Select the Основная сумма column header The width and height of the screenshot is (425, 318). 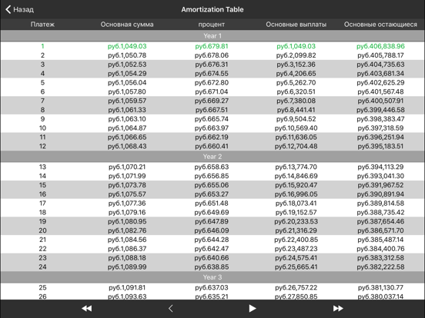127,25
